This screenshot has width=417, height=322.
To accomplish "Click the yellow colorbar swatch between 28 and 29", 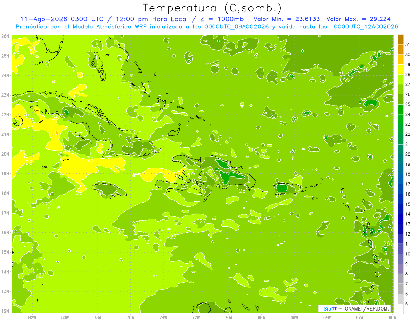I will (401, 69).
